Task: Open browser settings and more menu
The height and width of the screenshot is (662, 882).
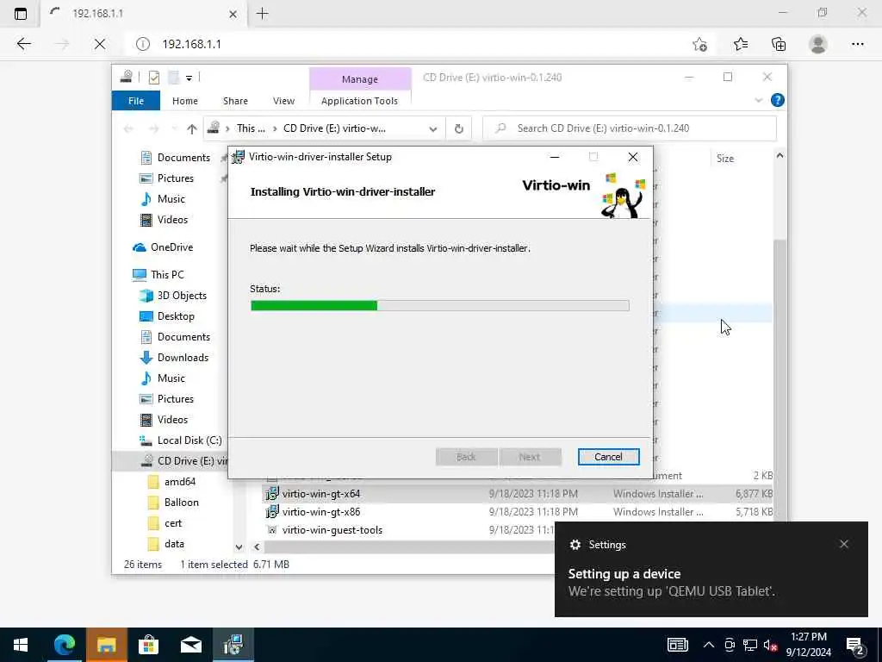Action: 857,44
